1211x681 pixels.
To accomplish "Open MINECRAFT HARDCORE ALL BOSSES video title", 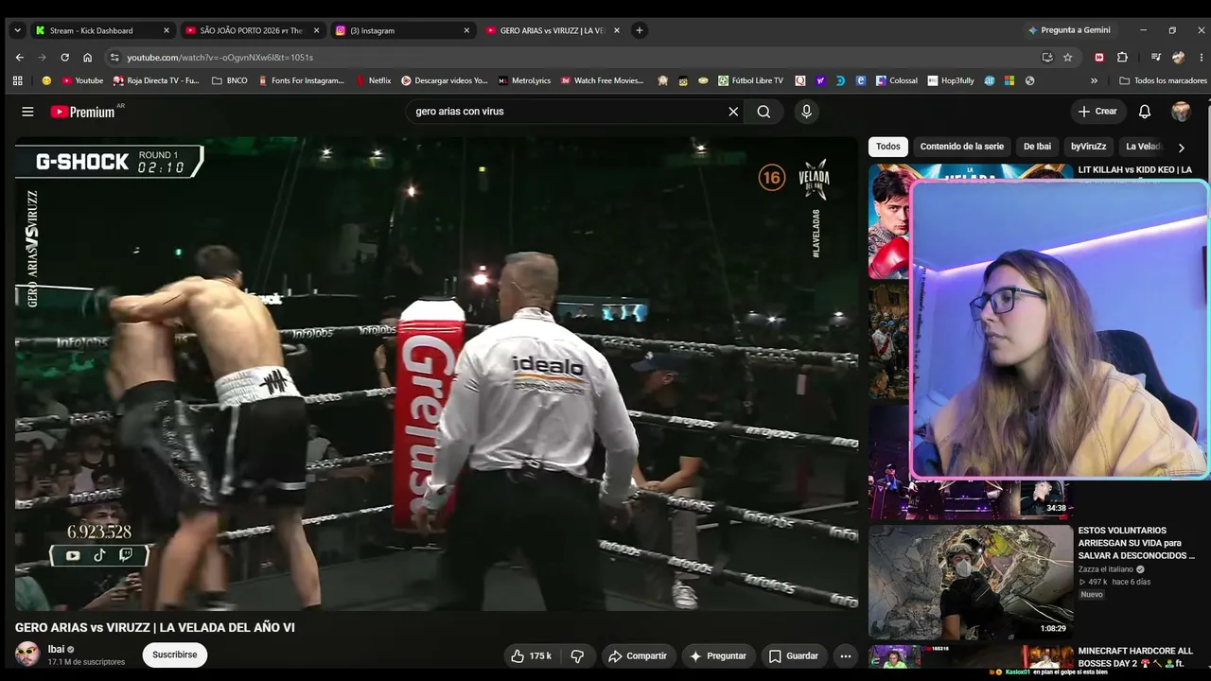I will pos(1135,657).
